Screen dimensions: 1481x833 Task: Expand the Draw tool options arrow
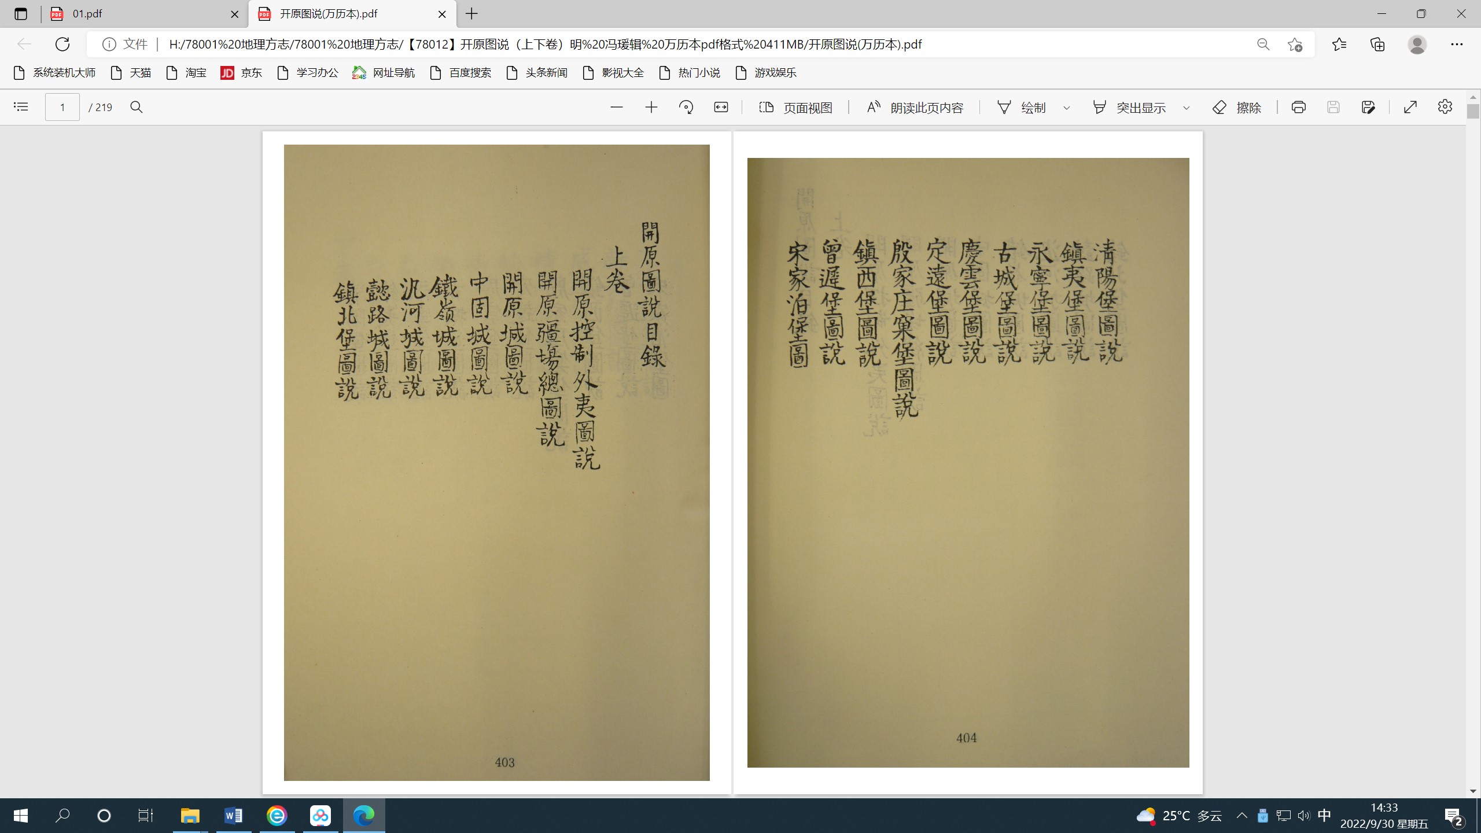(x=1067, y=108)
